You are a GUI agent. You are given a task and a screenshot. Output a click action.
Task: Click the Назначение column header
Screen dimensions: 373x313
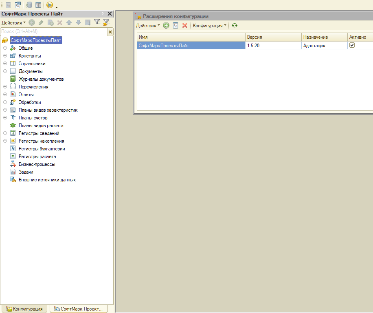325,37
